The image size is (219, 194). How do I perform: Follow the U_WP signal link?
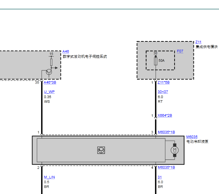pos(49,92)
